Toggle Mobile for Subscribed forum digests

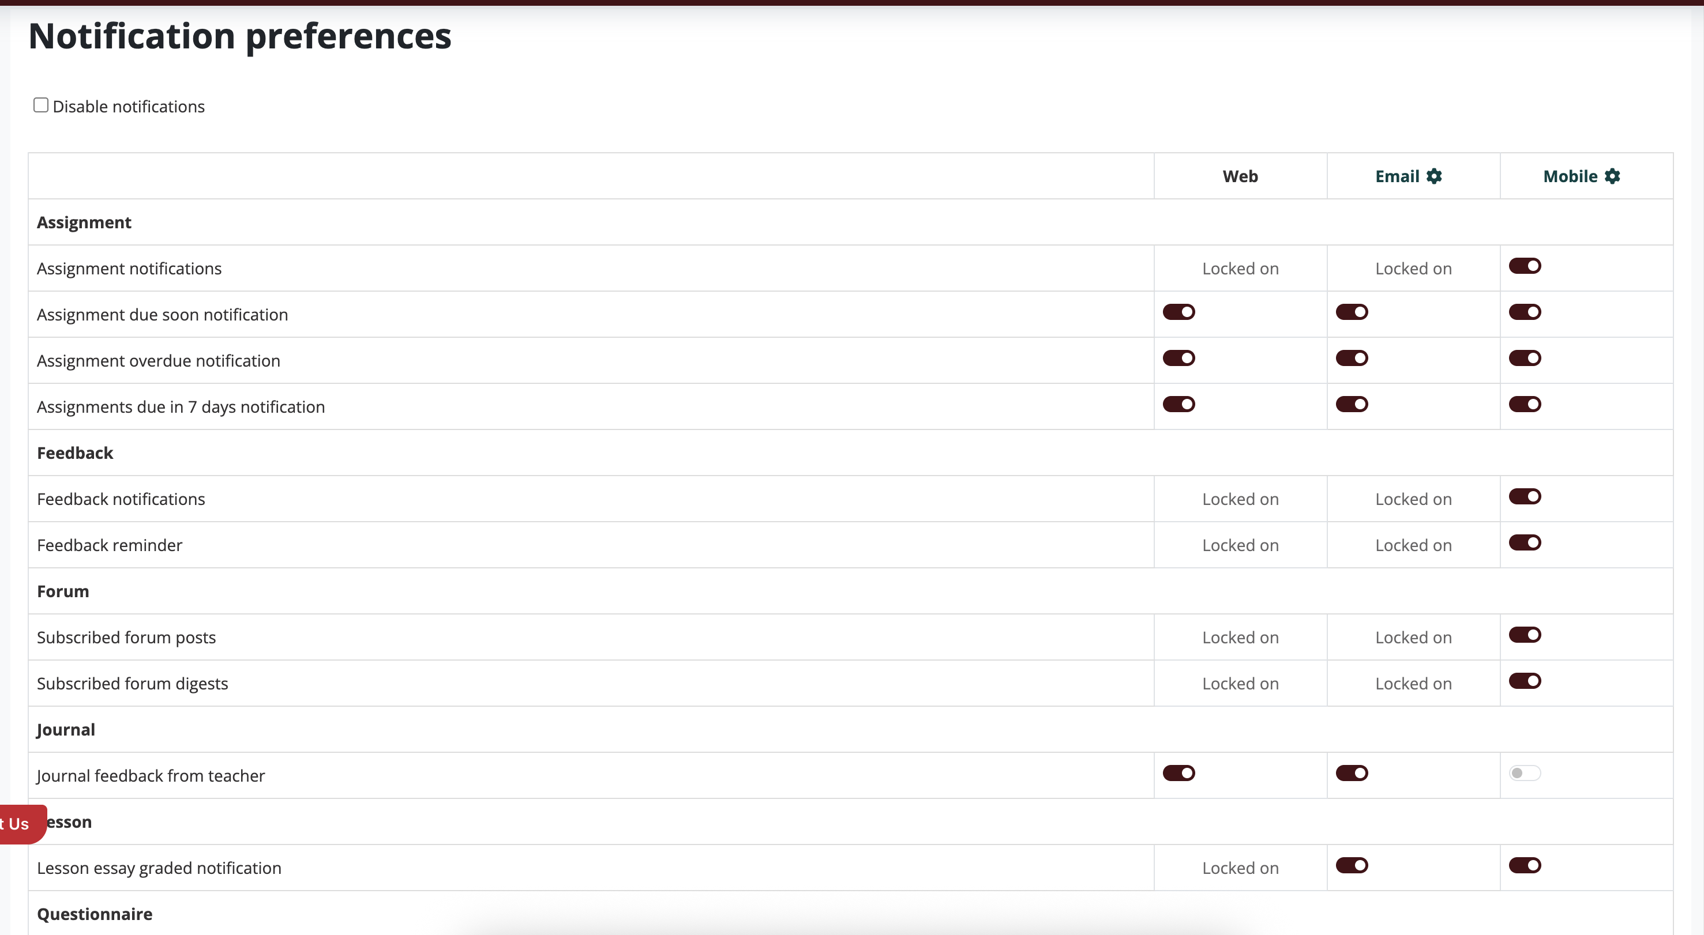[x=1525, y=681]
